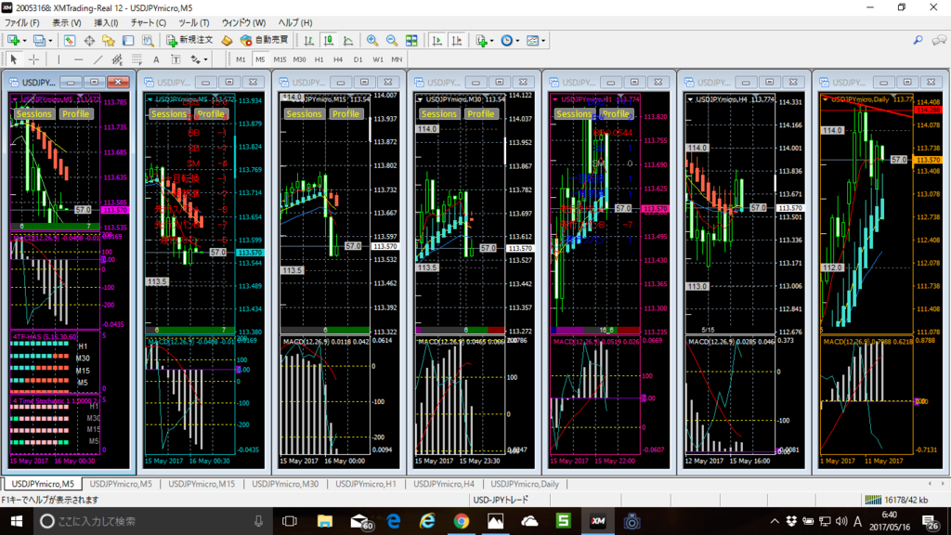Screen dimensions: 951x535
Task: Expand new chart dropdown arrow
Action: [24, 41]
